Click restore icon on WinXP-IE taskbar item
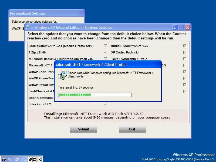The image size is (216, 162). coord(31,160)
